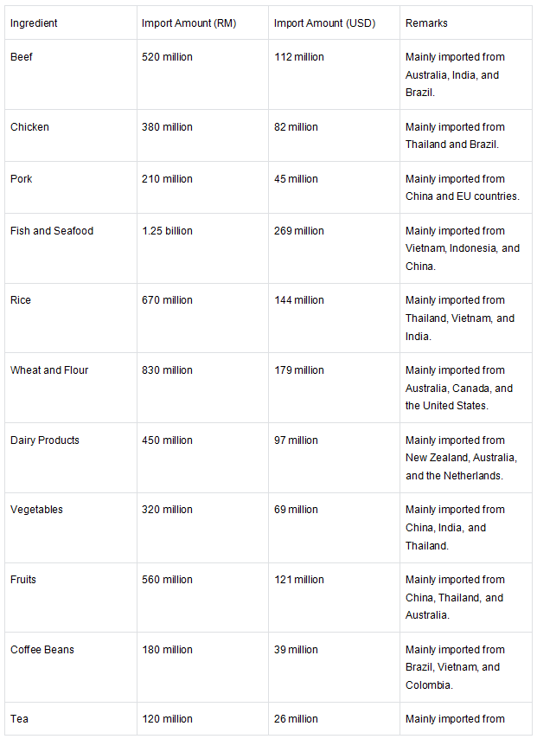
Task: Select the Fruits 560 million cell
Action: [202, 597]
